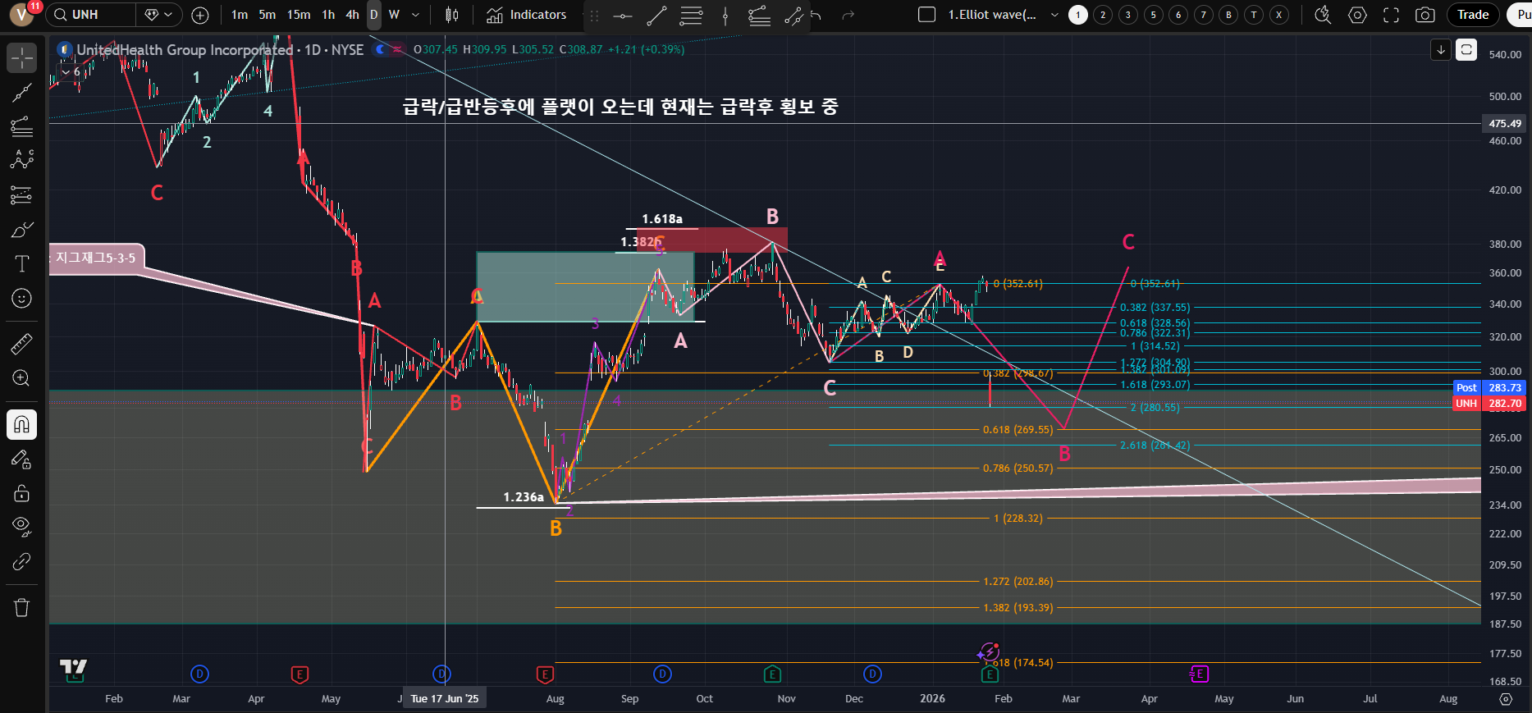Click the 475.49 price label on axis

1504,124
